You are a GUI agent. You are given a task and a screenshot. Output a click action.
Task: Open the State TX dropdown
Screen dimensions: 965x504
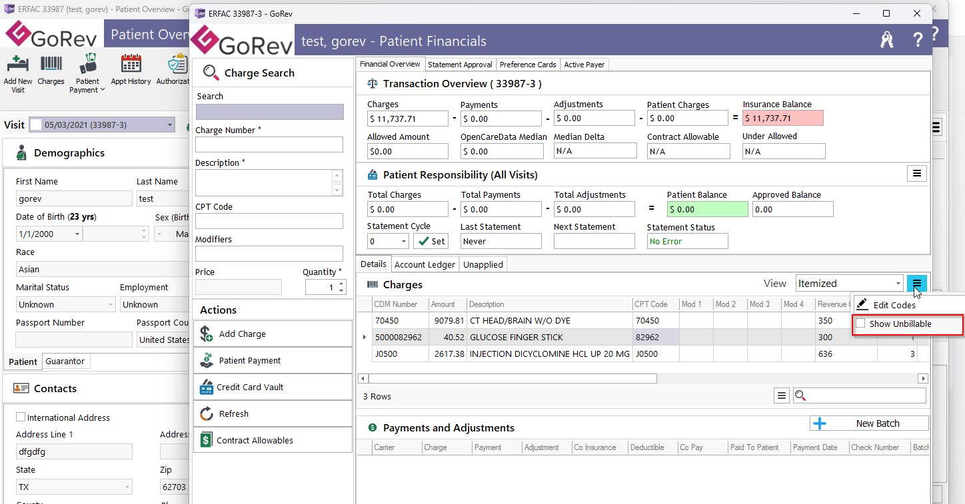[127, 487]
